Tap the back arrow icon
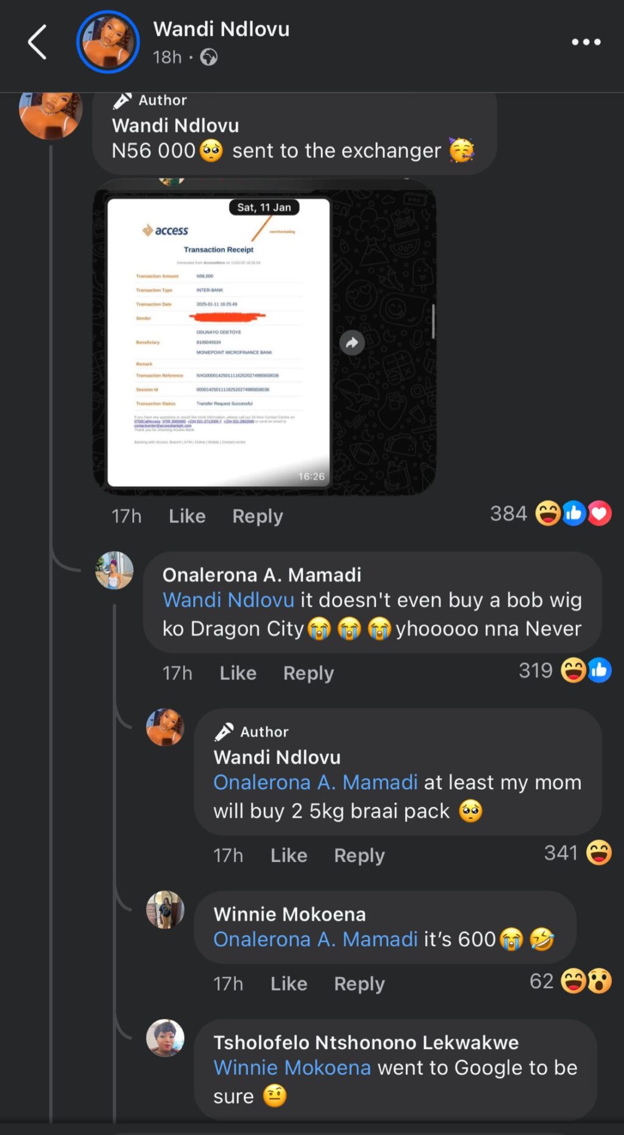 tap(37, 42)
